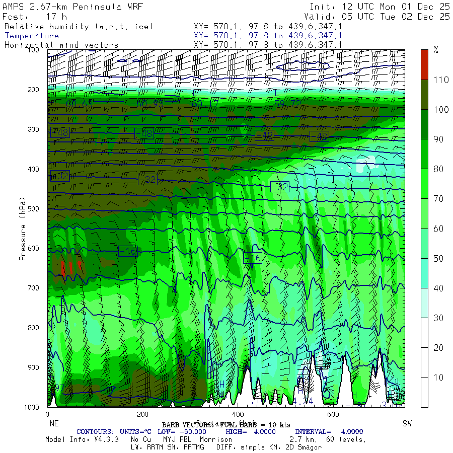Screen dimensions: 453x453
Task: Select the 80–90% green colorbar segment
Action: pyautogui.click(x=424, y=154)
